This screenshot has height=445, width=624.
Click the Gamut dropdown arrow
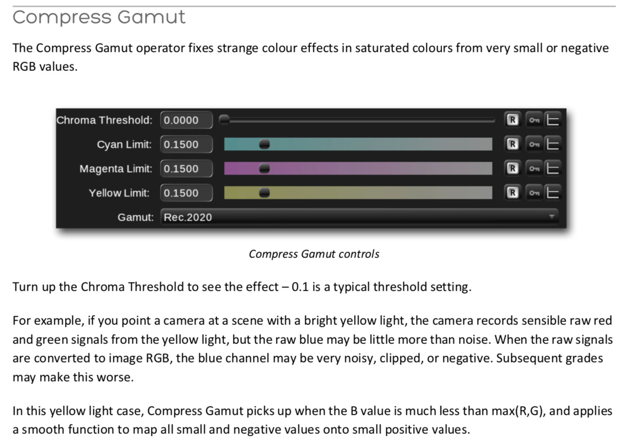[552, 216]
